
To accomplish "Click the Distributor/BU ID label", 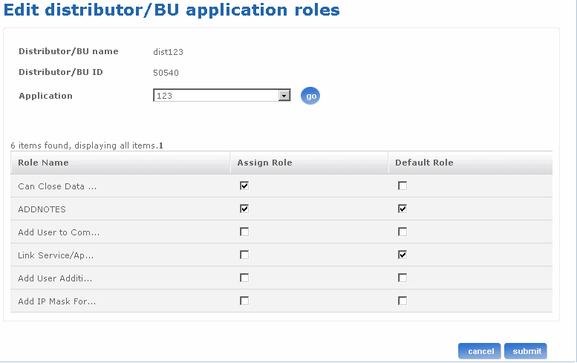I will (x=61, y=72).
